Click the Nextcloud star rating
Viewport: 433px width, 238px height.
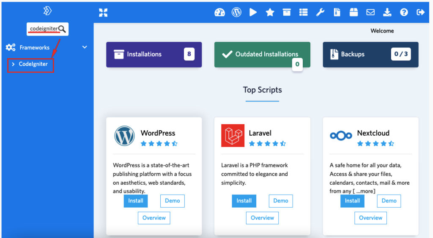pyautogui.click(x=375, y=144)
